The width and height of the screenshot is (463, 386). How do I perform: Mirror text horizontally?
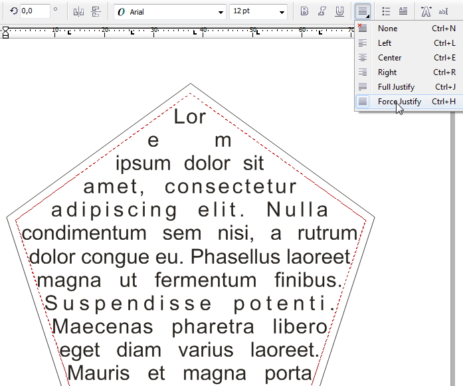[x=78, y=12]
